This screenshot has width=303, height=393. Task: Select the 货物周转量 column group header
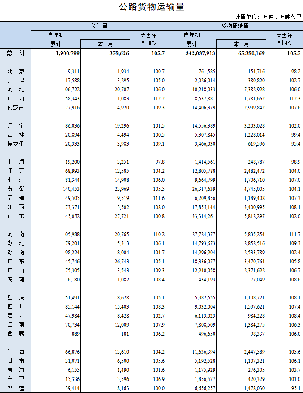235,26
